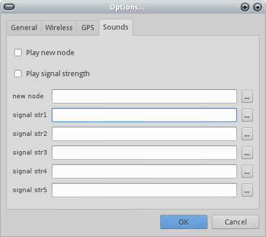Click the round close button in title bar
The height and width of the screenshot is (237, 266).
point(257,7)
